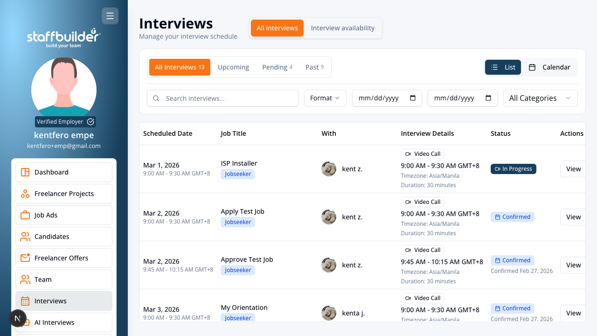View the ISP Installer interview
The height and width of the screenshot is (336, 597).
(x=573, y=169)
